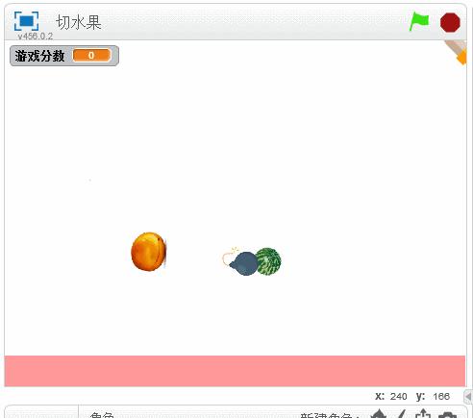Choose sprite from library icon
The height and width of the screenshot is (418, 473).
click(x=379, y=414)
